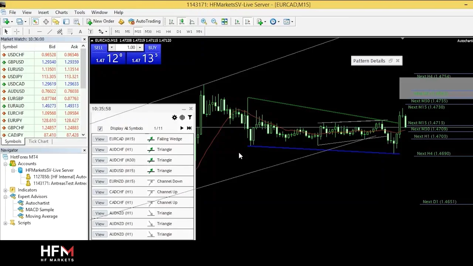This screenshot has height=266, width=473.
Task: Tile chart windows with the grid icon
Action: (224, 21)
